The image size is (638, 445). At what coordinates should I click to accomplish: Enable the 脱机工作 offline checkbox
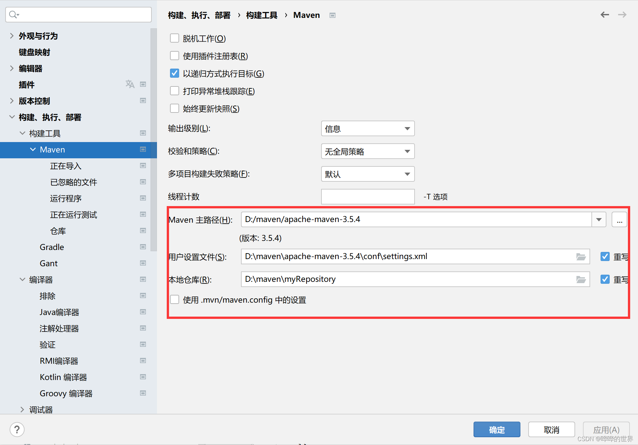175,38
